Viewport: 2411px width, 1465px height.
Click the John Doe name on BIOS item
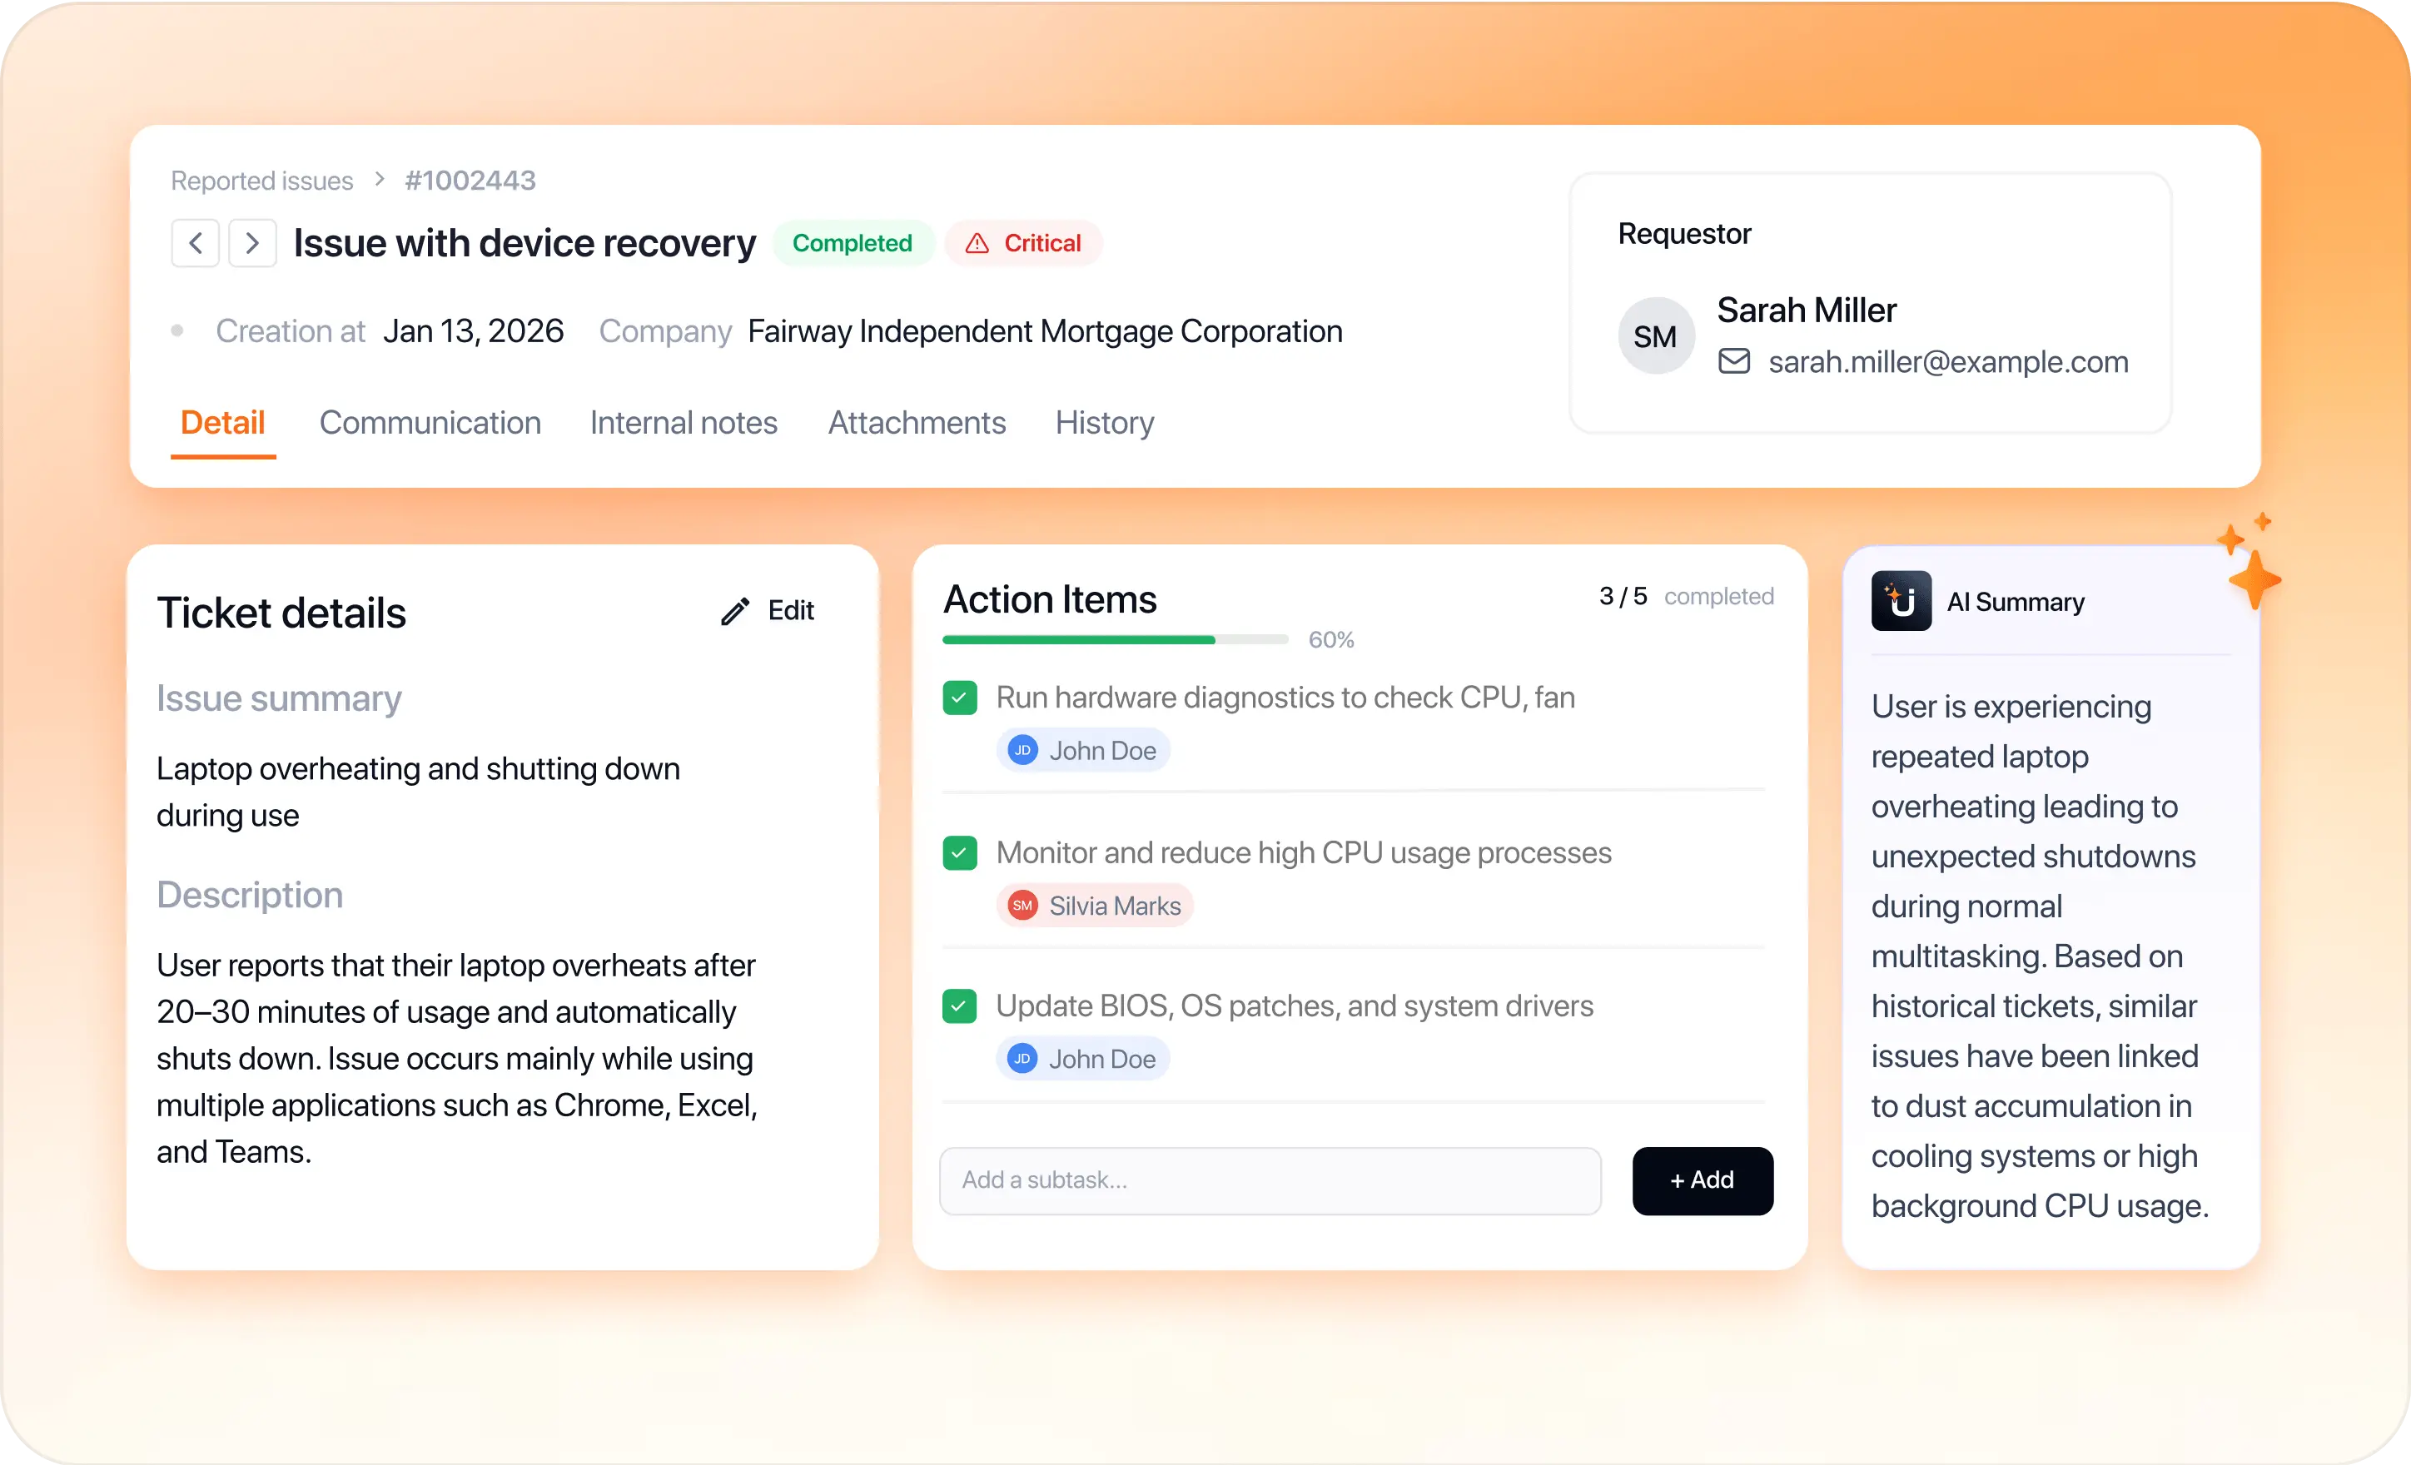1103,1059
